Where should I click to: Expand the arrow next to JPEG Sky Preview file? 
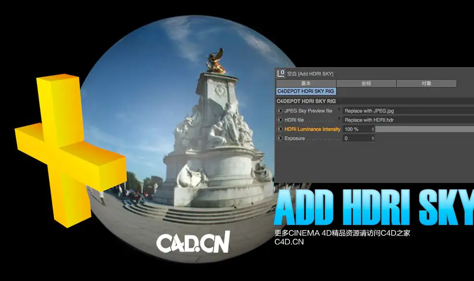point(339,109)
